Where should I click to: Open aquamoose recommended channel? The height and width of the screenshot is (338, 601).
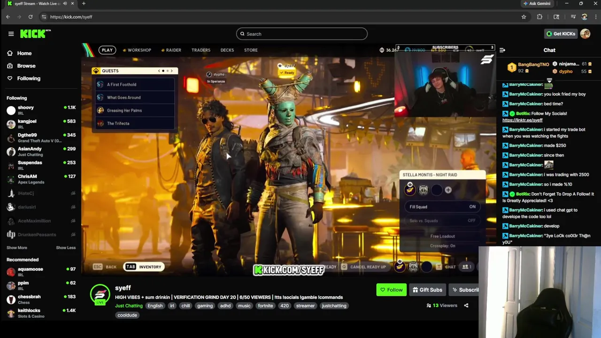pos(41,272)
